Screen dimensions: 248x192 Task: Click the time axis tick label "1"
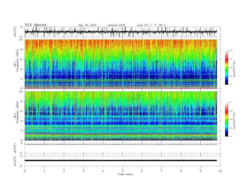coord(44,171)
